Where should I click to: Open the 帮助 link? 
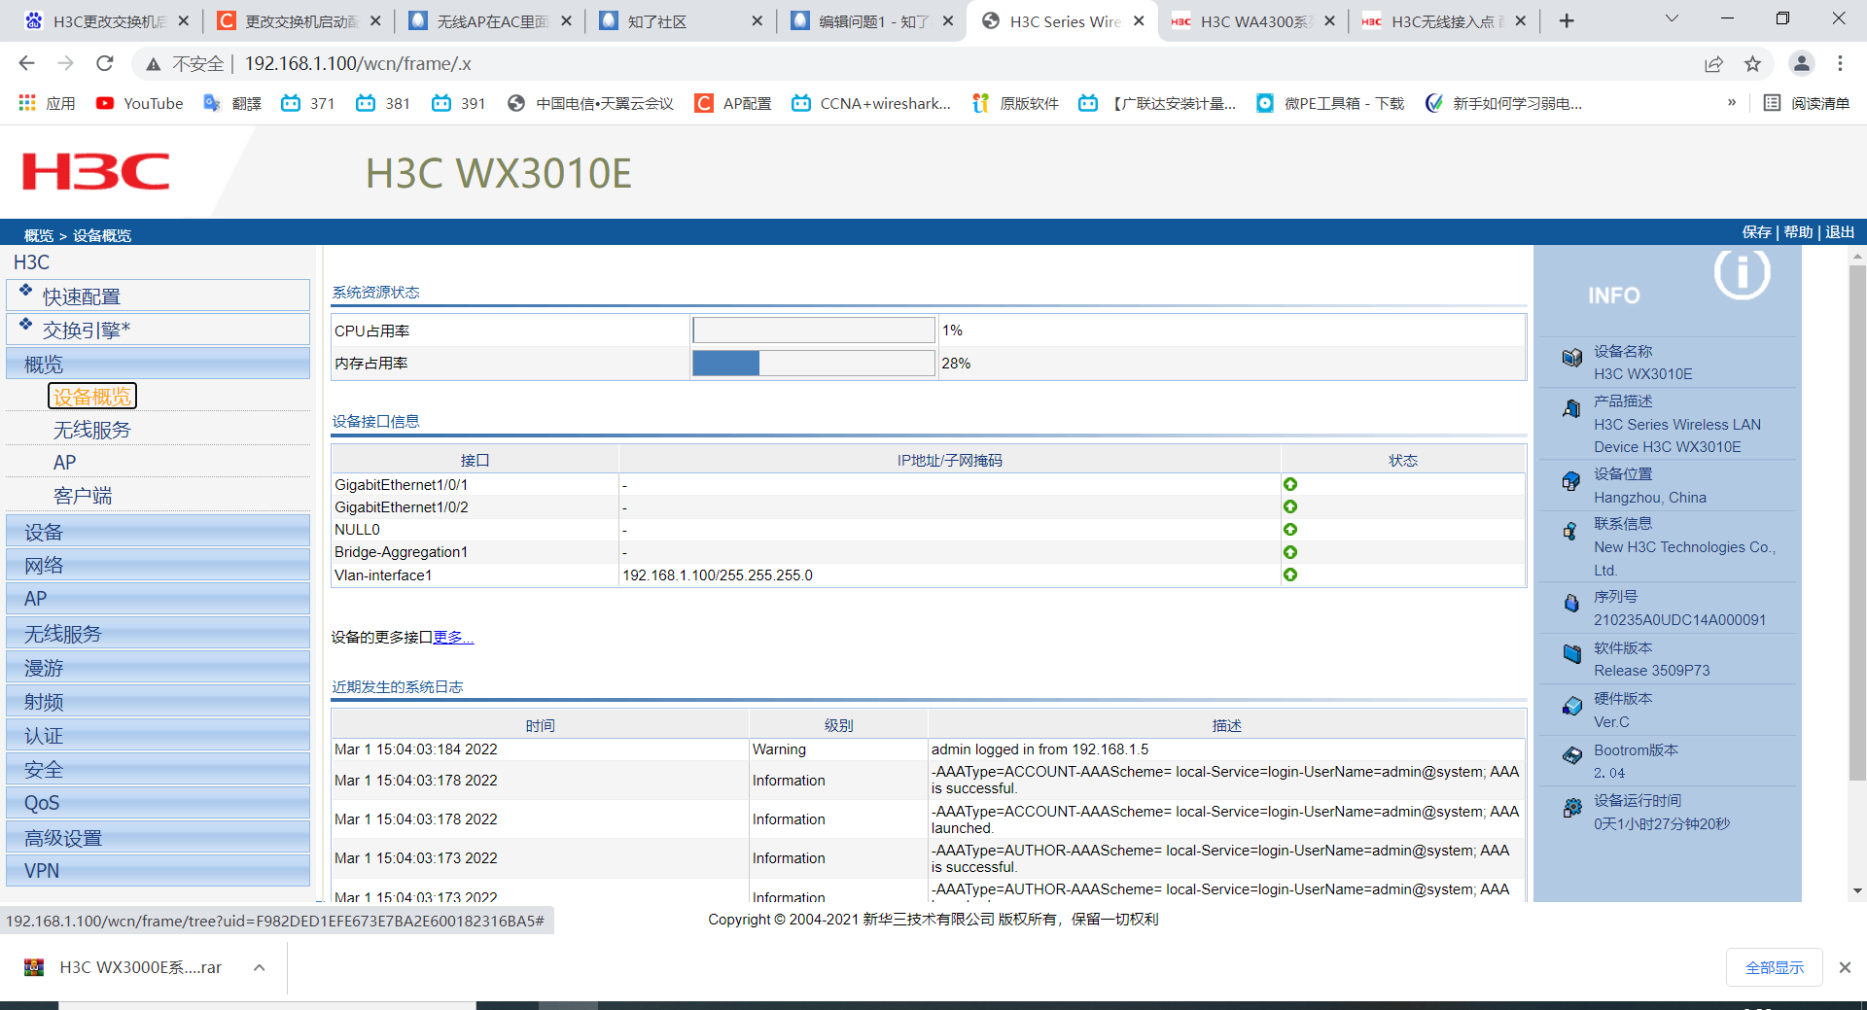(1798, 232)
